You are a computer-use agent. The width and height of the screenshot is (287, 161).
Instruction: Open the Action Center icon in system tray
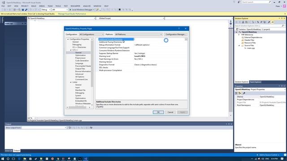[282, 159]
